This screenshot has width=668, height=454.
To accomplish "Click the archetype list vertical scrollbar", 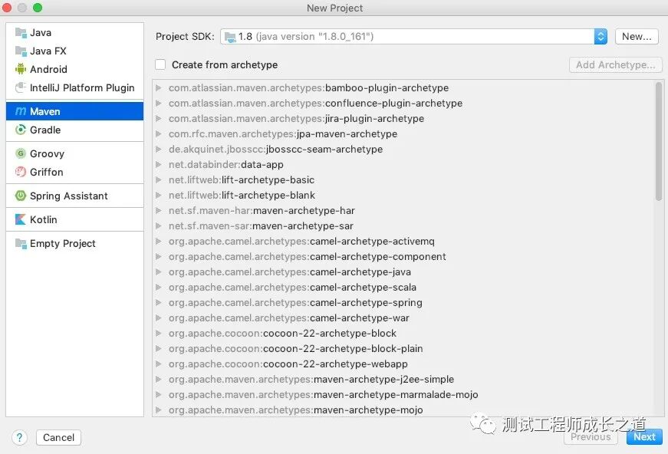I will (659, 140).
